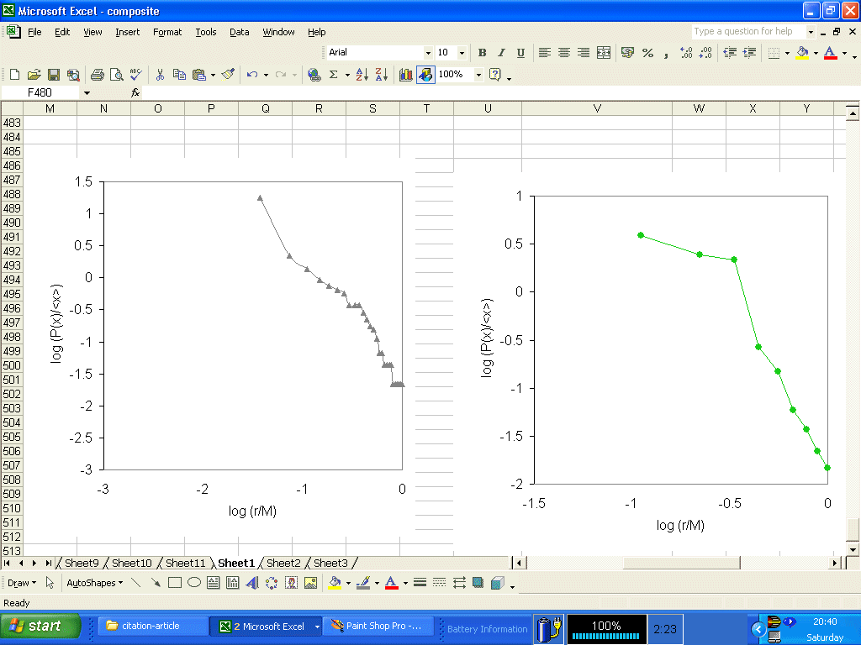Insert a diagram or organization chart
Screen dimensions: 861x645
point(272,583)
